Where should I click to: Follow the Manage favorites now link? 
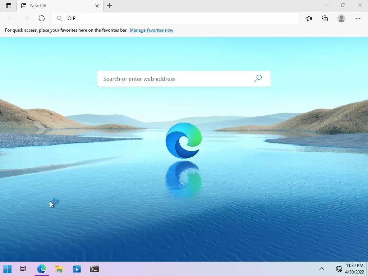click(151, 30)
